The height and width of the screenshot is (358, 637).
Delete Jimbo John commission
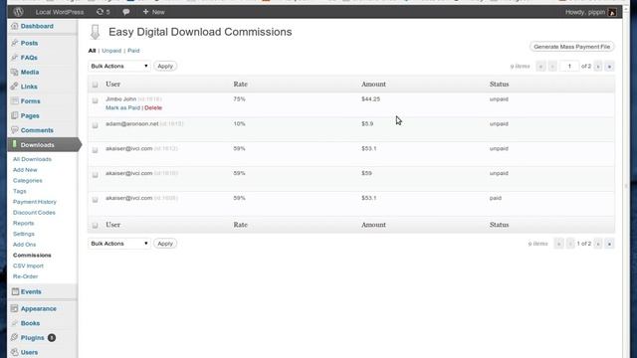tap(153, 108)
